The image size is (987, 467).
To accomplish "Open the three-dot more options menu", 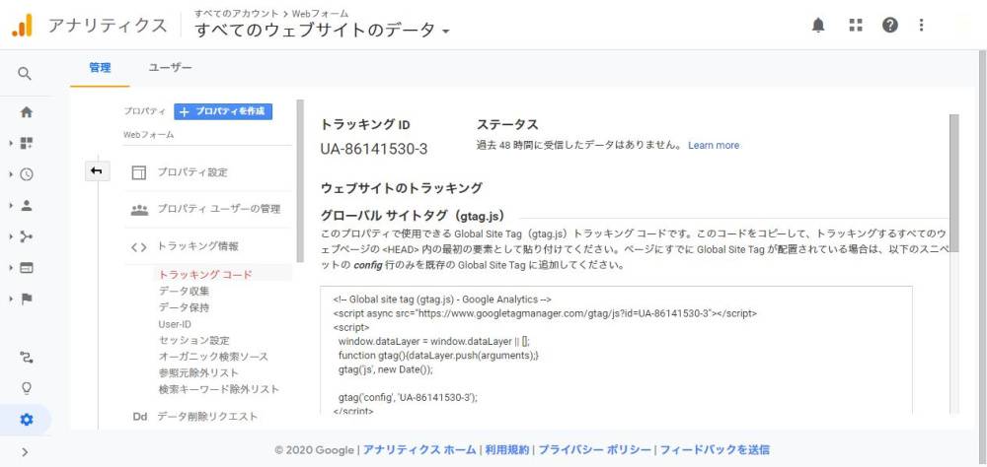I will pos(922,26).
